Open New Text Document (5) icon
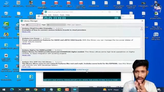The image size is (164, 92). [156, 26]
